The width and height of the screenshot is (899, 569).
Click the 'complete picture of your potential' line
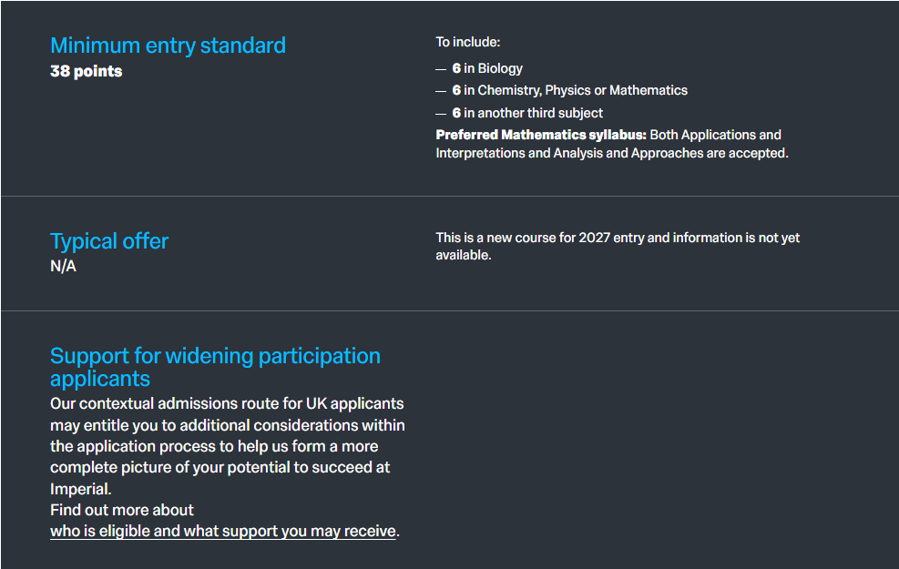[x=220, y=467]
